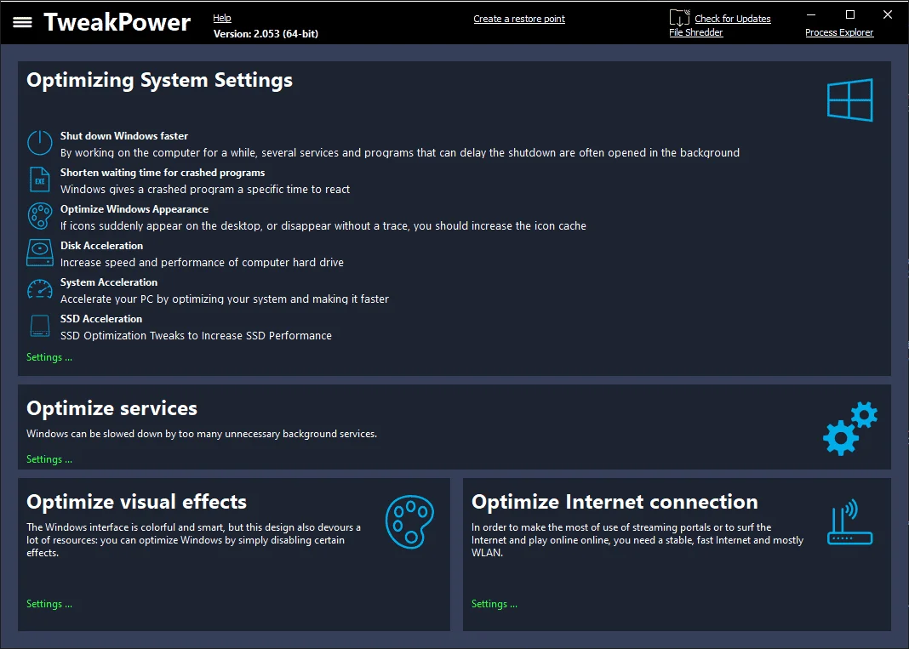909x649 pixels.
Task: Open Settings under Optimize services
Action: (49, 459)
